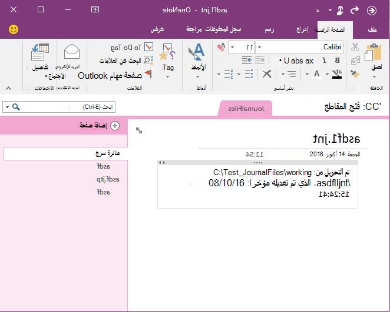Toggle Bold formatting
Image resolution: width=390 pixels, height=312 pixels.
coord(337,61)
